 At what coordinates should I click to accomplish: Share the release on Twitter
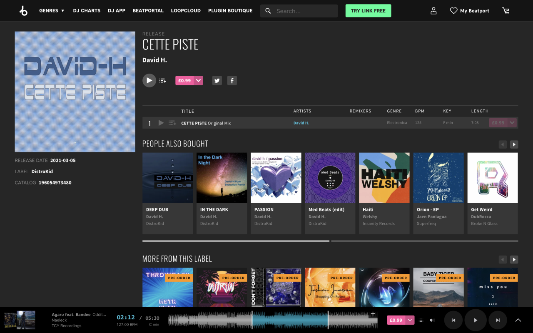[x=217, y=81]
